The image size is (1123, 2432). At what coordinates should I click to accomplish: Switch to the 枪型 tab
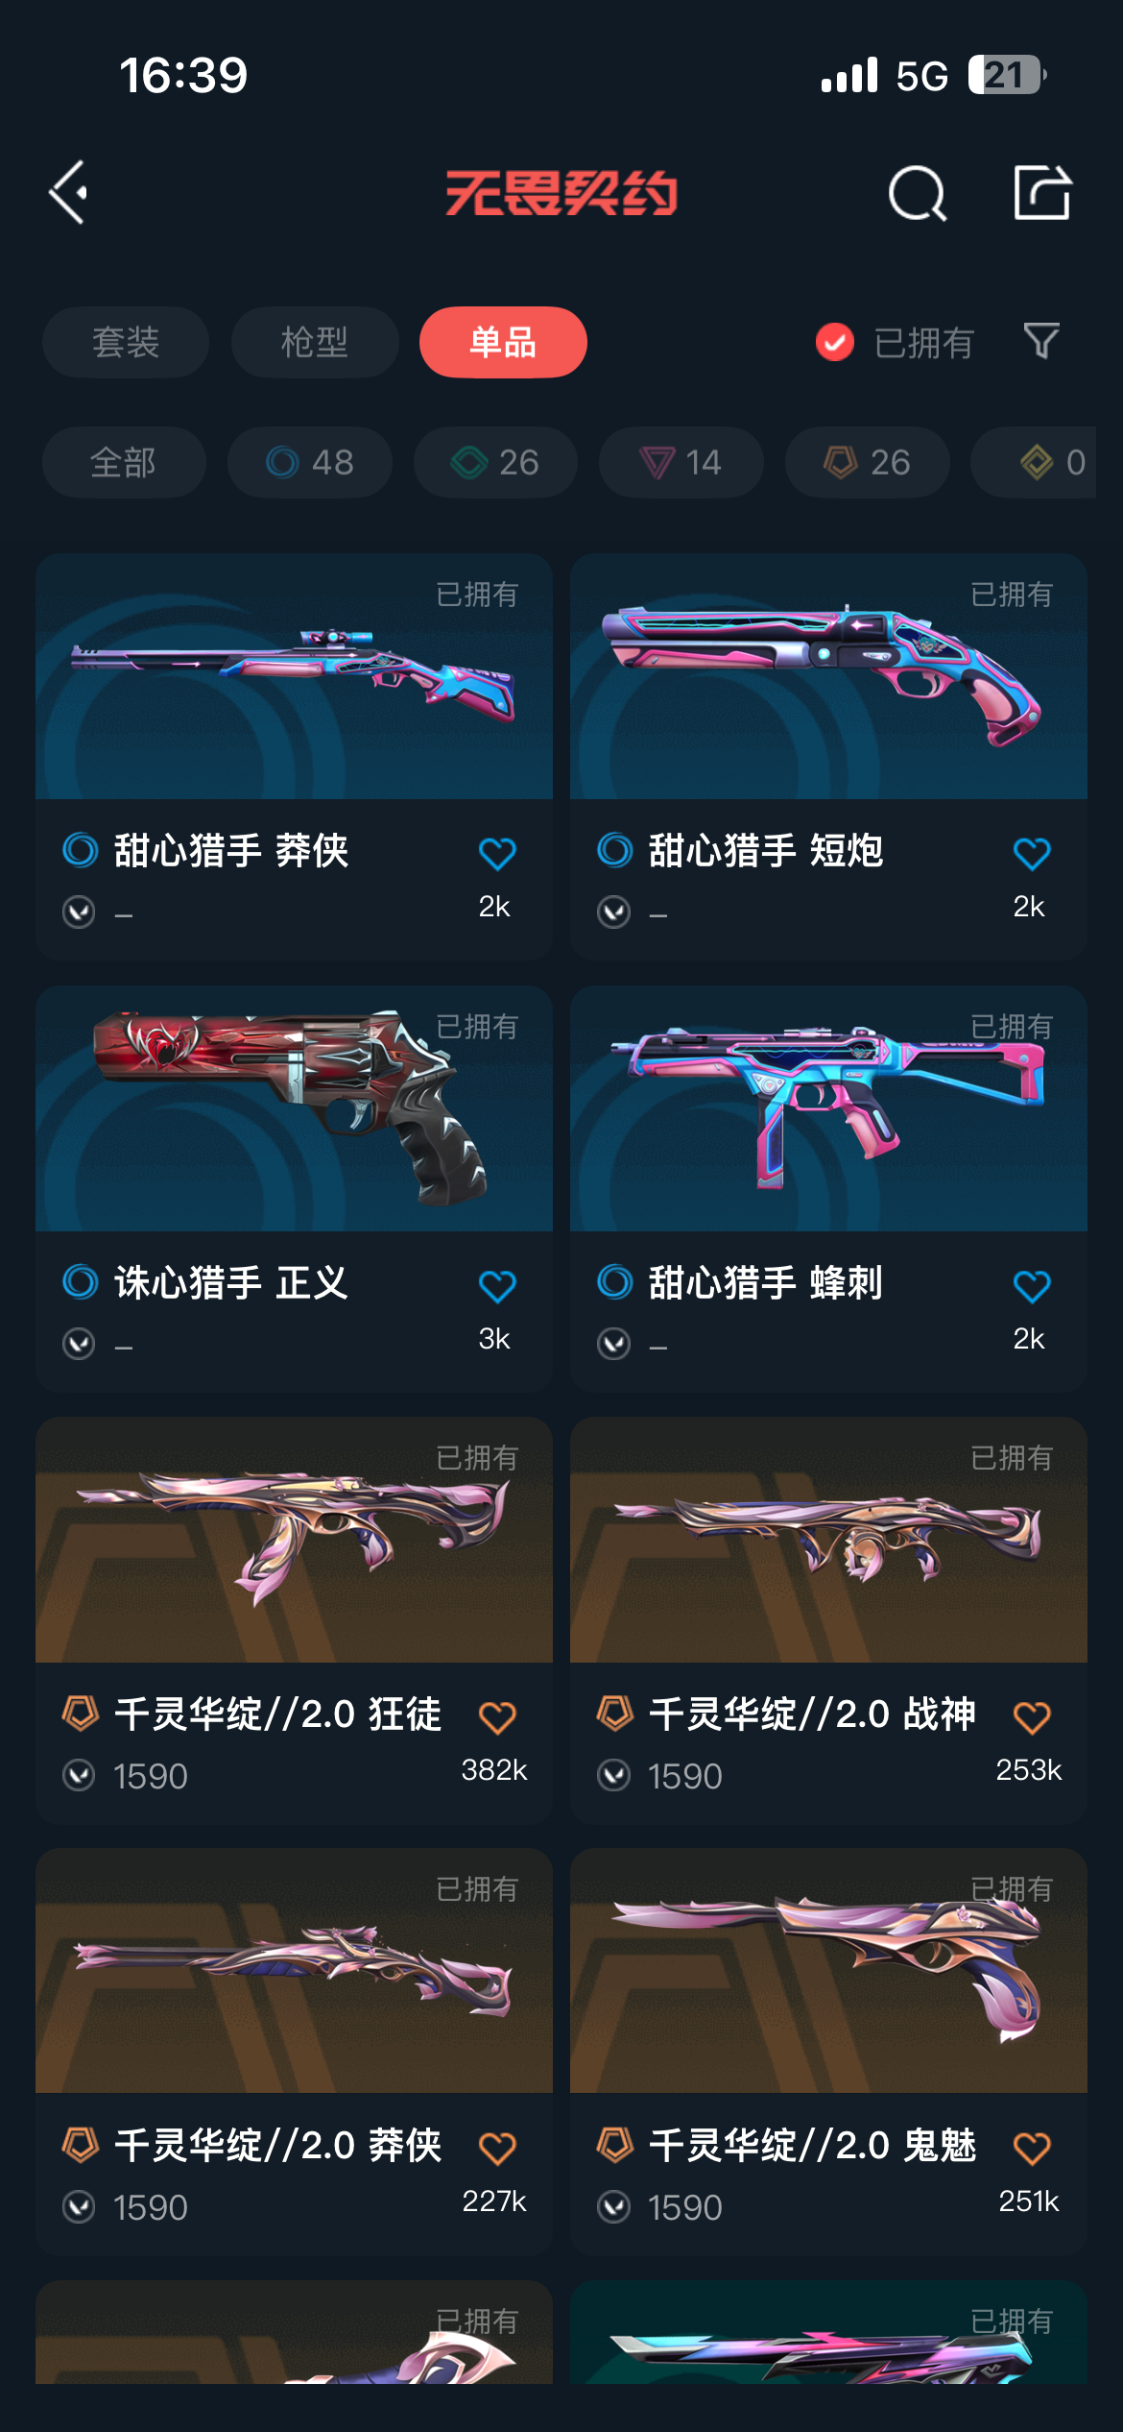coord(315,342)
